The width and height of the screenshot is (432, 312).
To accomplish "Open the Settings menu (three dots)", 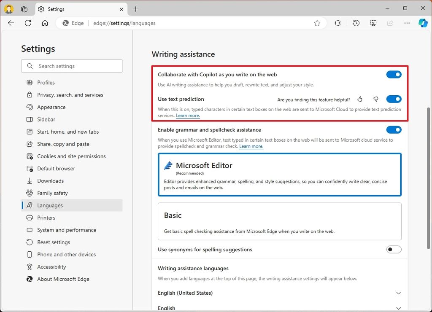I will (406, 23).
